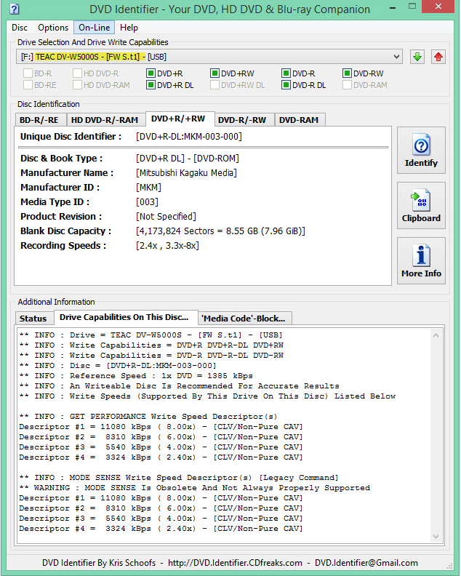
Task: Click the scroll down arrow in info log
Action: pyautogui.click(x=436, y=536)
